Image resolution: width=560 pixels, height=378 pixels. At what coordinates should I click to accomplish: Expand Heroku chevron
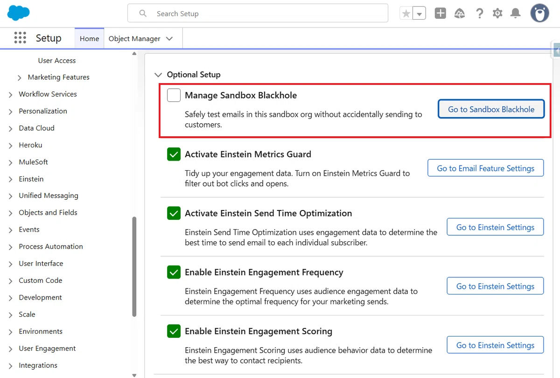pyautogui.click(x=11, y=146)
